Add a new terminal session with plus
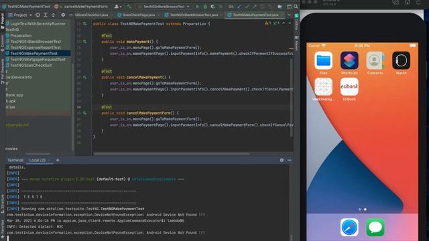 pos(58,160)
